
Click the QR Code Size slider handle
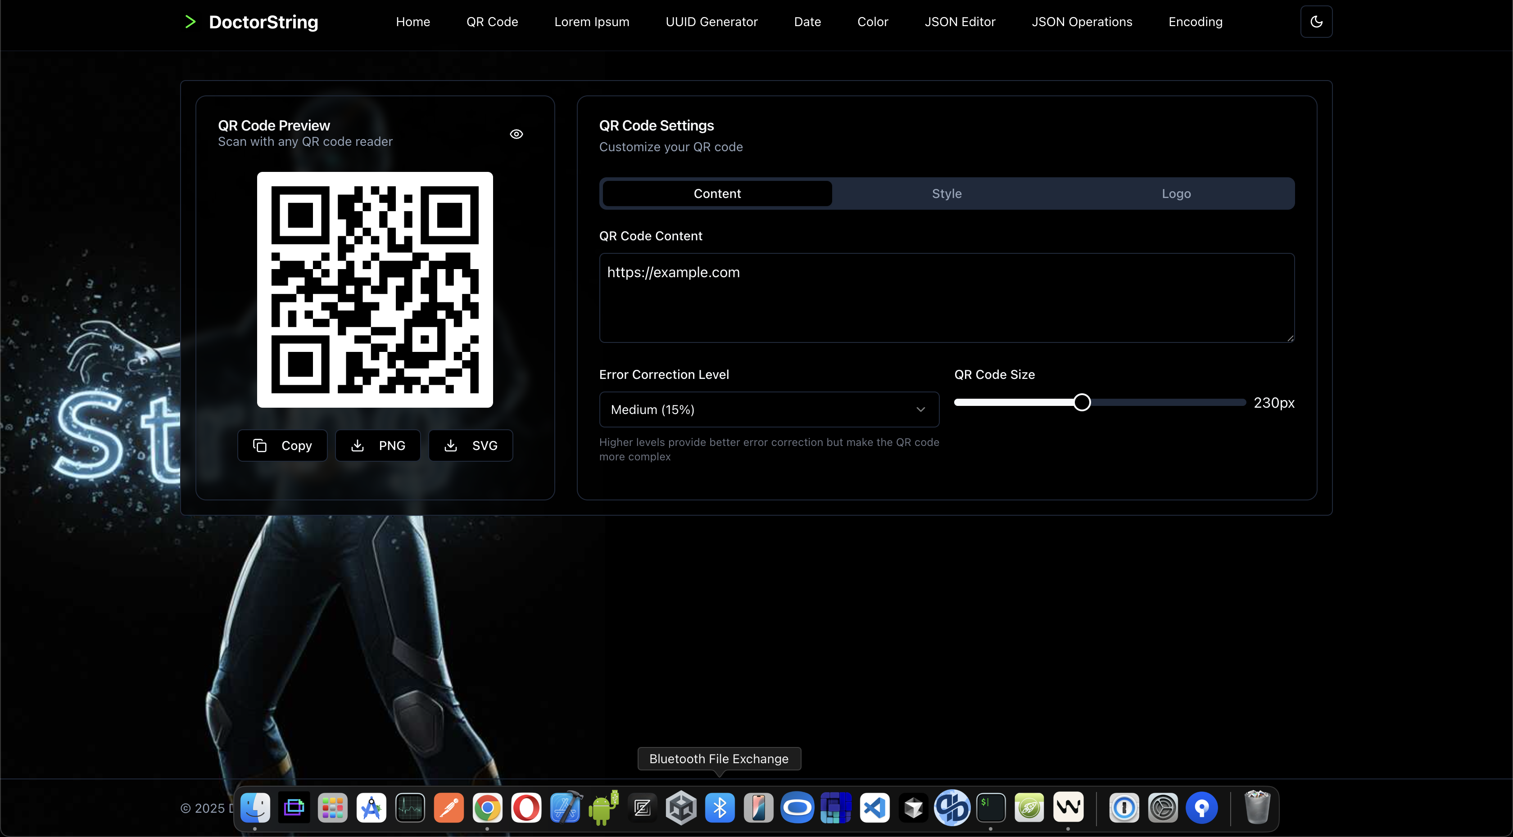[1081, 403]
